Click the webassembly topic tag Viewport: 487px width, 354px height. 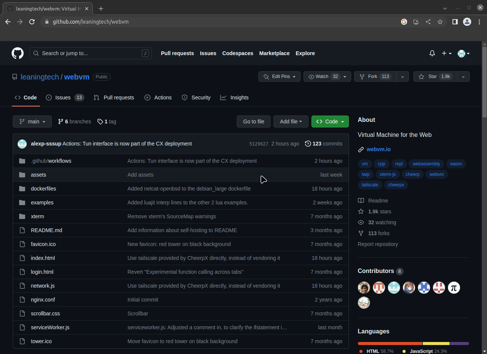[x=426, y=164]
